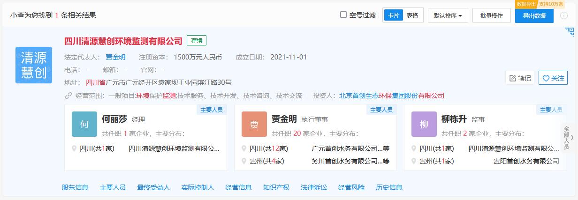Open 四川清源慧创环境监测有限公司 company link
The image size is (578, 200).
tap(123, 41)
